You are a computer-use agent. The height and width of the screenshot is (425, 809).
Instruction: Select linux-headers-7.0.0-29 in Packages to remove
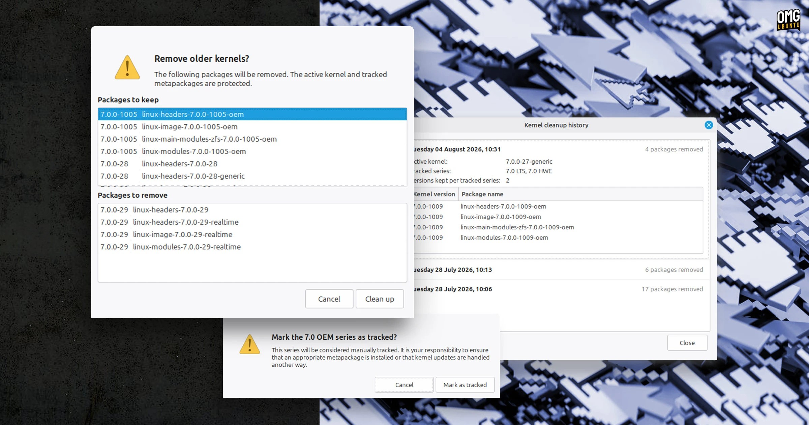click(x=252, y=210)
